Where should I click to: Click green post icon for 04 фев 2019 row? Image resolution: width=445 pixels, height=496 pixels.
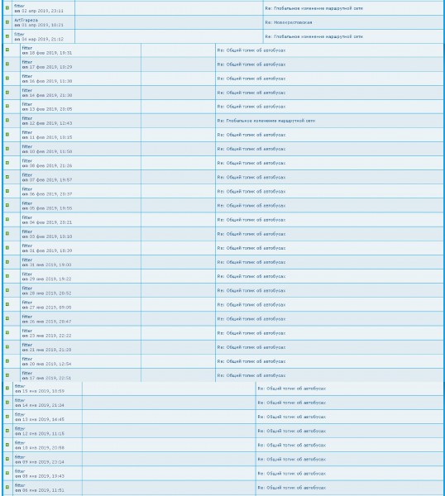coord(7,220)
